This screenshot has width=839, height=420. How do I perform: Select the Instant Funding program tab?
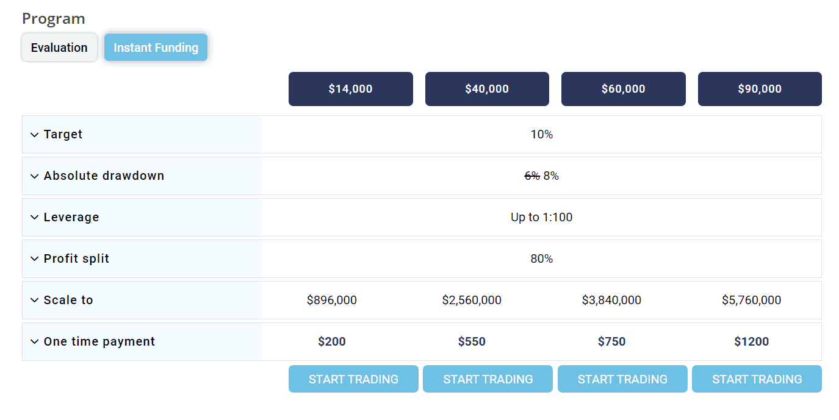coord(156,48)
